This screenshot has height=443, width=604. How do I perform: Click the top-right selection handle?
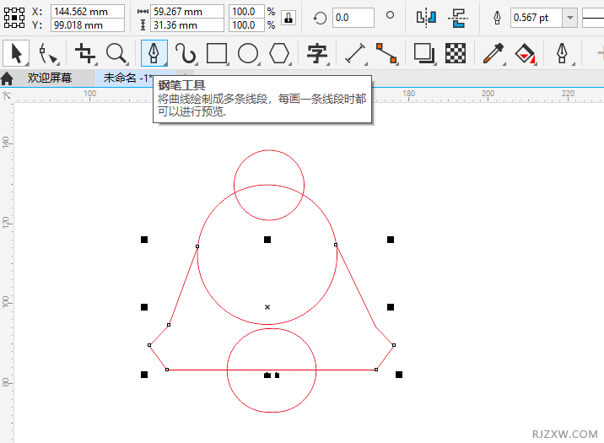[391, 240]
